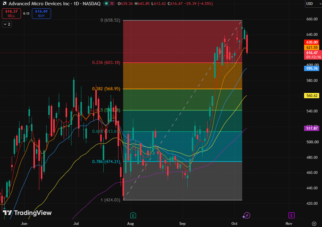Image resolution: width=322 pixels, height=227 pixels.
Task: Click the high value H643.85
Action: [142, 3]
